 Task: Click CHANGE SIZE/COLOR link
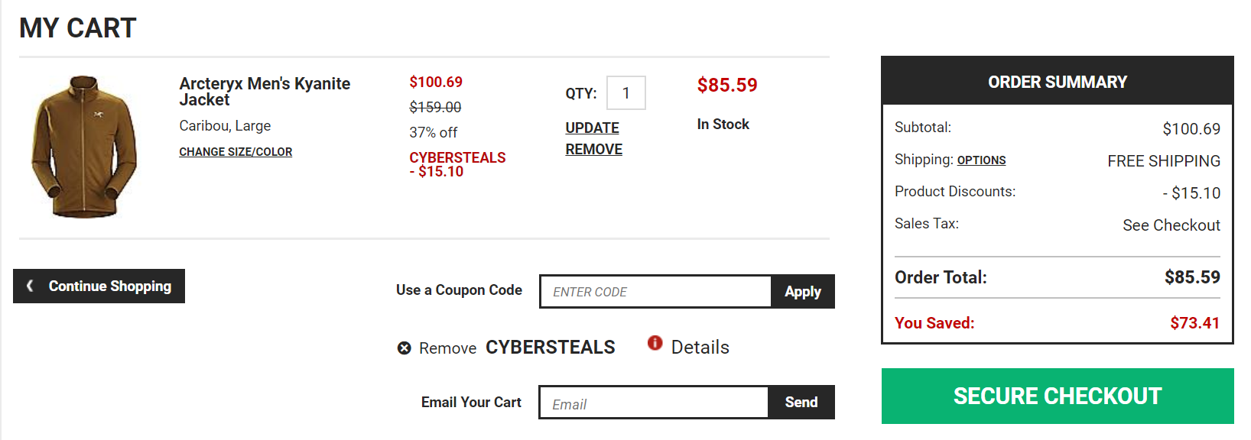coord(236,152)
